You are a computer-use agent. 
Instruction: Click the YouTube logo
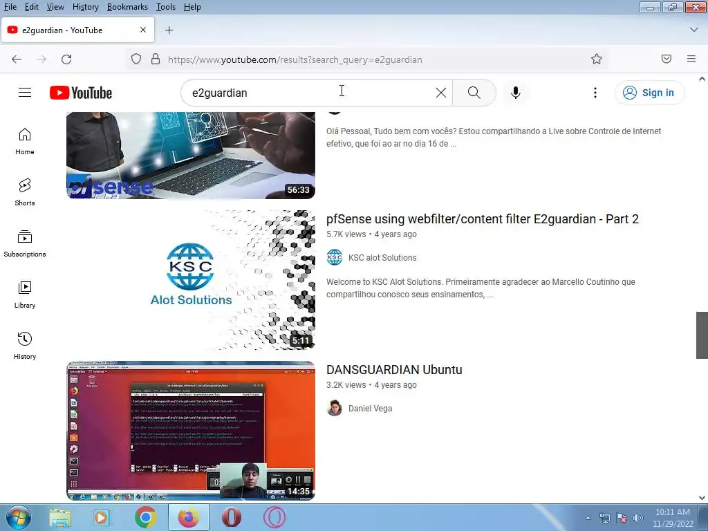pyautogui.click(x=81, y=93)
